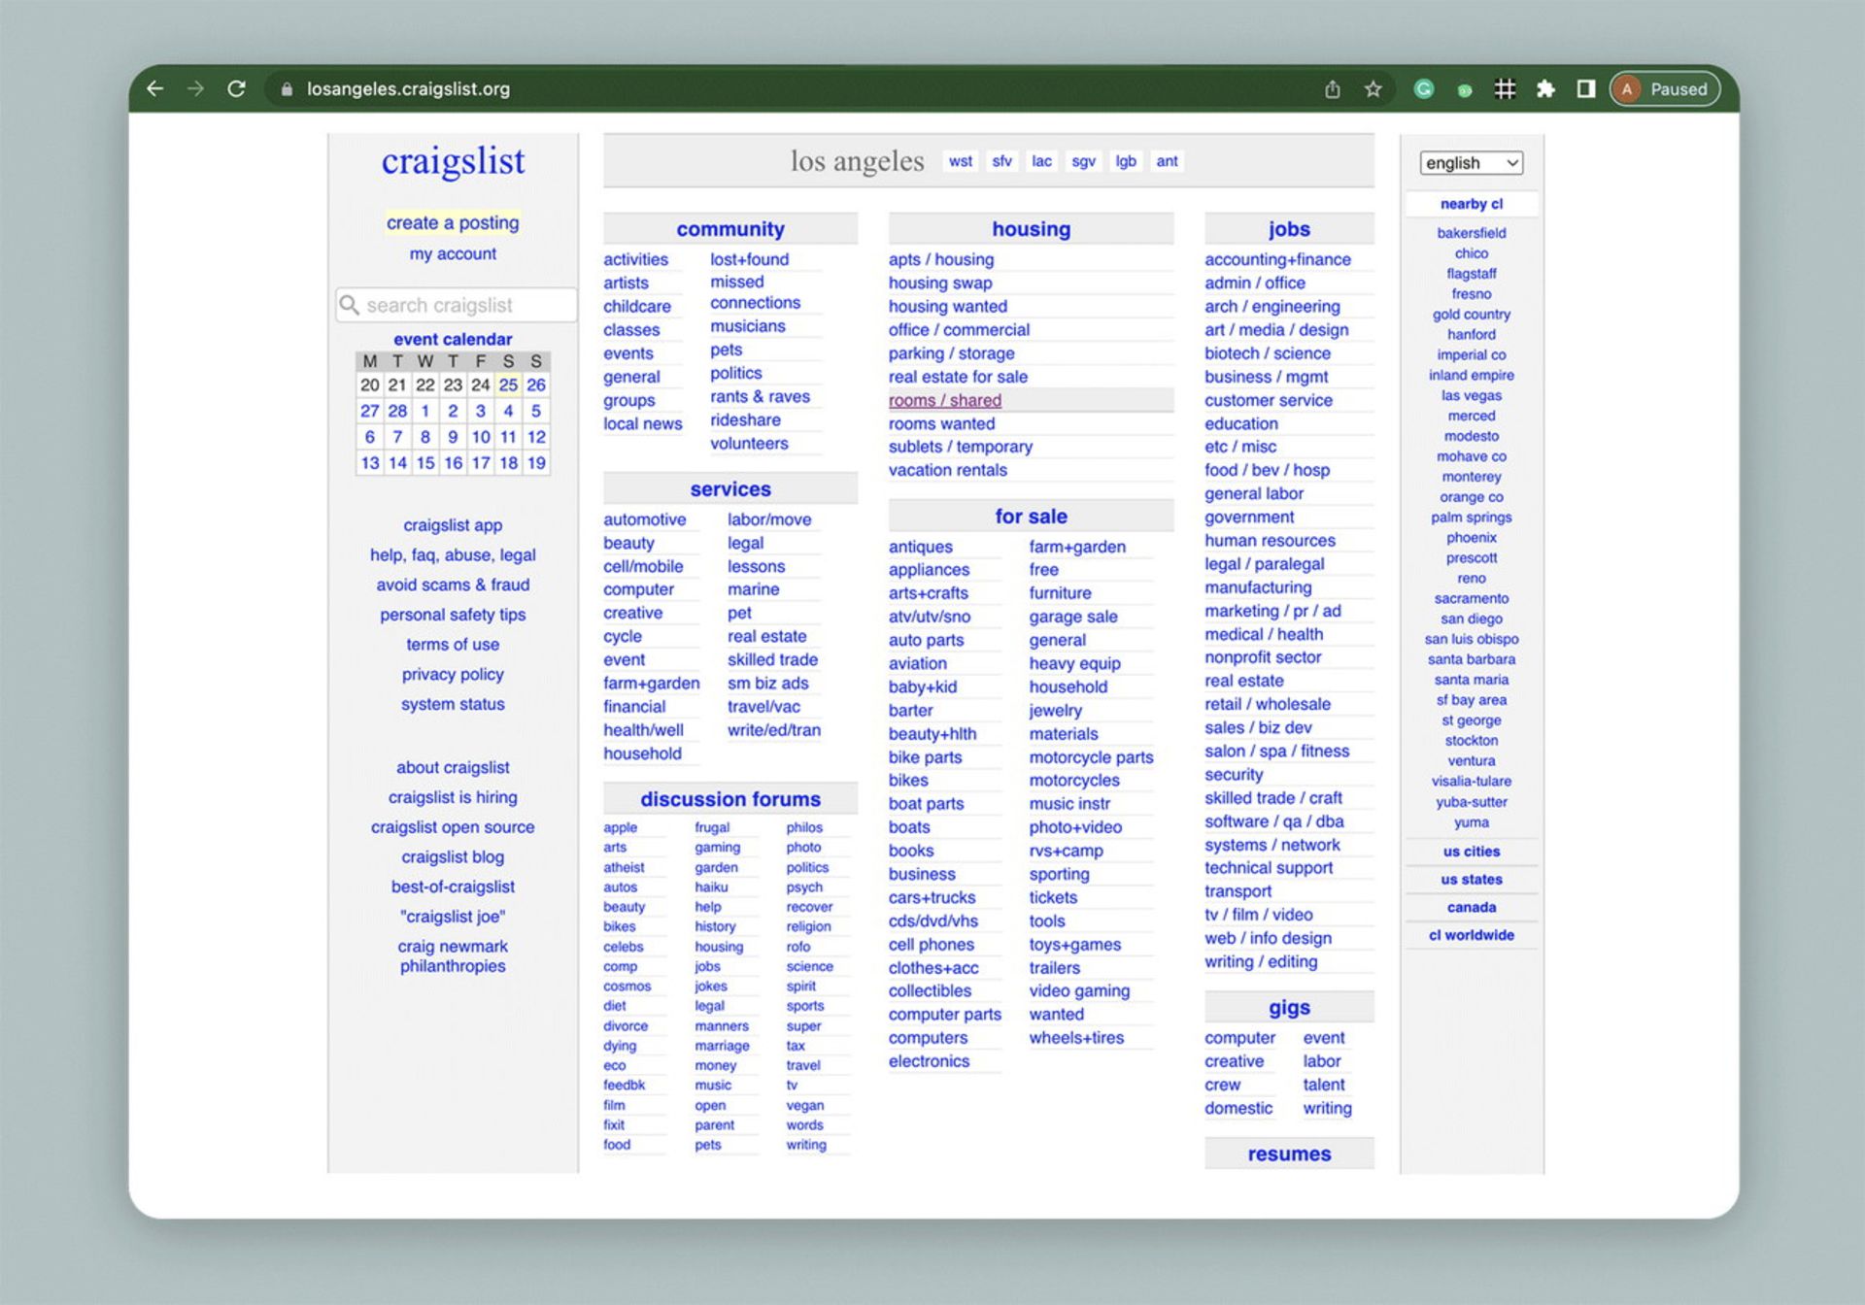The image size is (1865, 1305).
Task: Visit the rooms / shared housing link
Action: click(944, 400)
